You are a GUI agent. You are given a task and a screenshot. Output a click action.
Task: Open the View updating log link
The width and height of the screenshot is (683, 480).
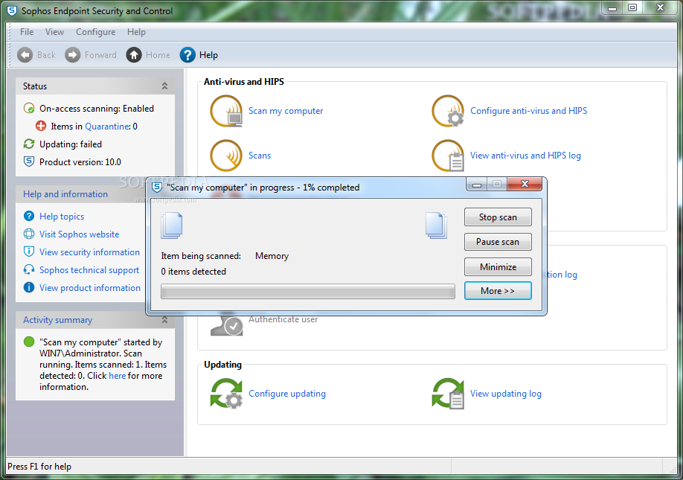click(x=506, y=394)
